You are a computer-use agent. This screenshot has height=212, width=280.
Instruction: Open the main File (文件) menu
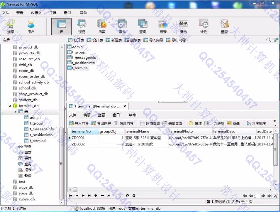pyautogui.click(x=6, y=13)
